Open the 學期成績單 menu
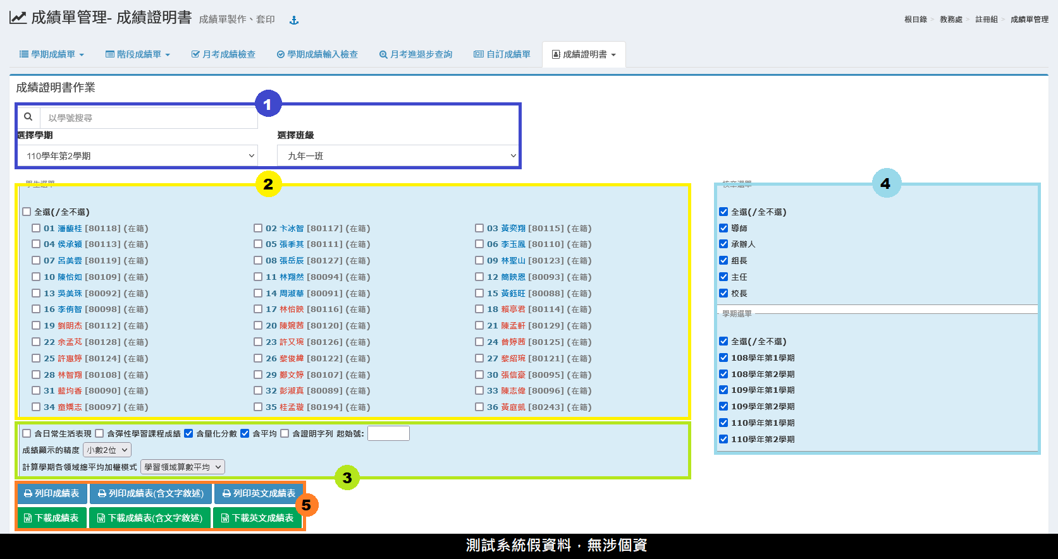 pyautogui.click(x=52, y=54)
